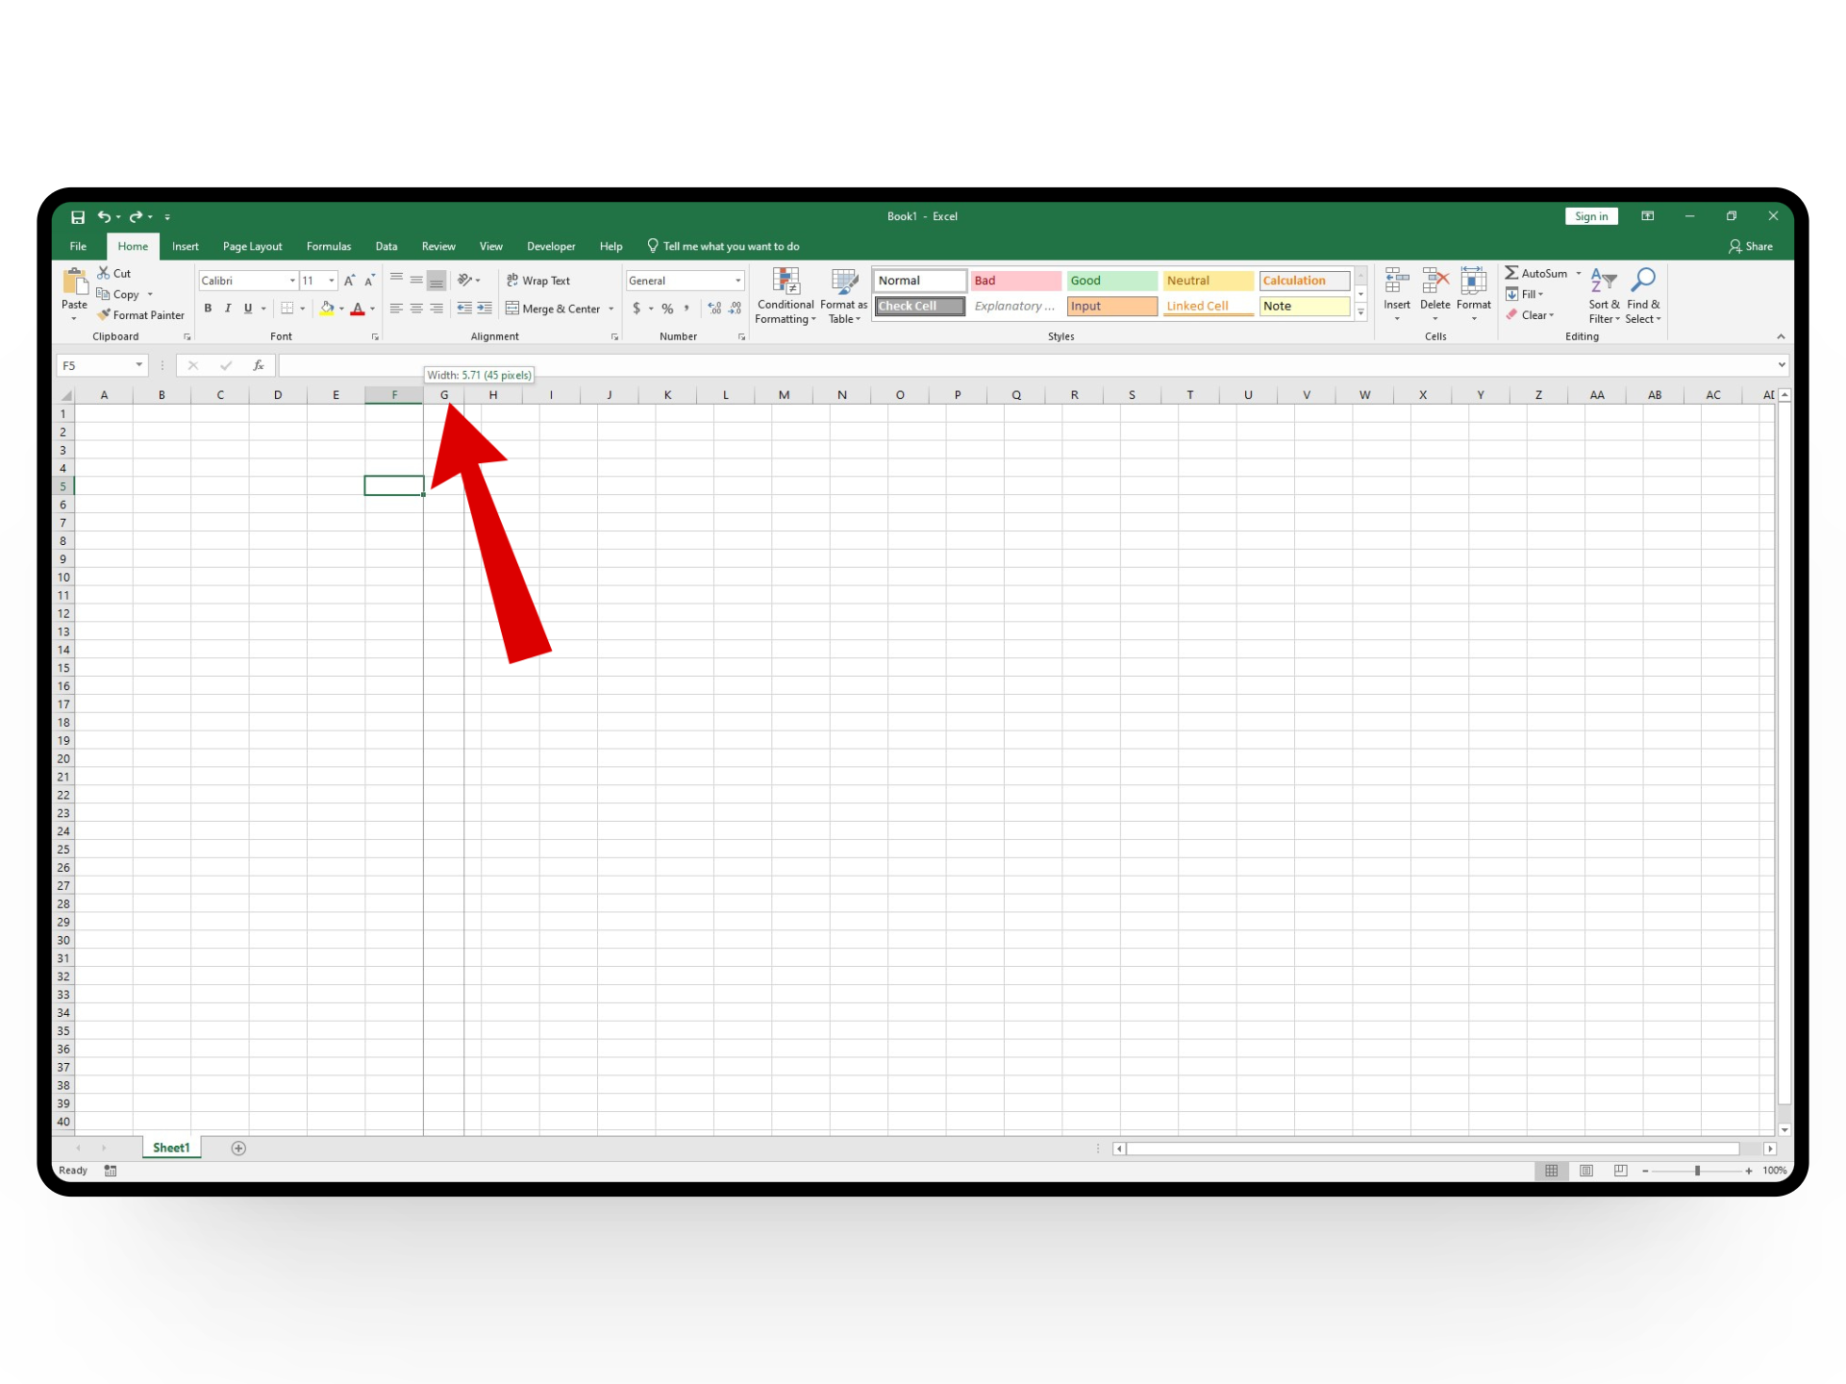Click the Add new sheet plus icon
1846x1384 pixels.
[238, 1149]
